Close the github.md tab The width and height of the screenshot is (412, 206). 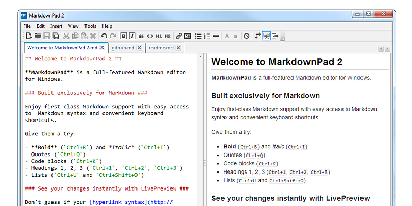[140, 48]
